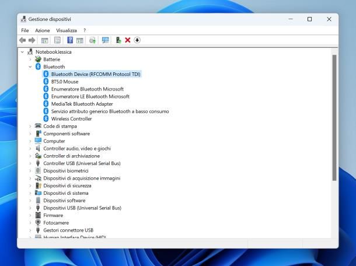Click the vertical scrollbar thumb
356x266 pixels.
tap(334, 118)
